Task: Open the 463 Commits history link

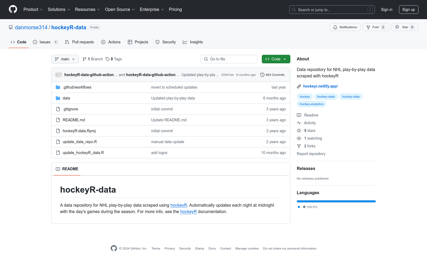Action: coord(272,75)
